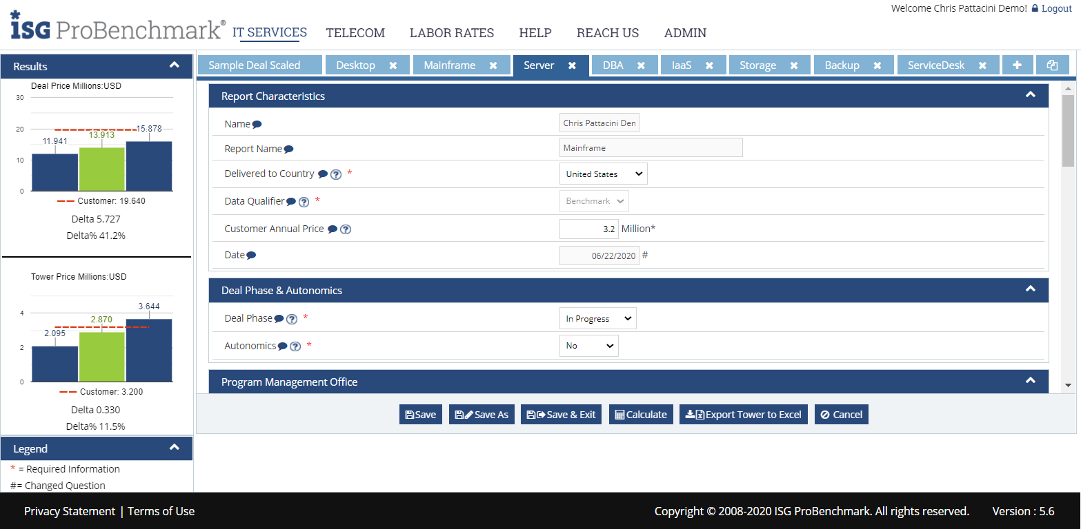
Task: Click comment bubble icon beside Deal Phase
Action: 279,319
